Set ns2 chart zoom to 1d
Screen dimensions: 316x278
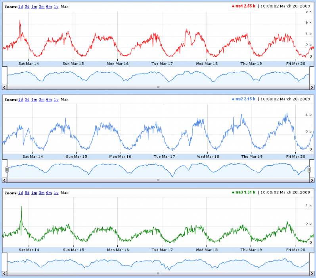point(20,100)
